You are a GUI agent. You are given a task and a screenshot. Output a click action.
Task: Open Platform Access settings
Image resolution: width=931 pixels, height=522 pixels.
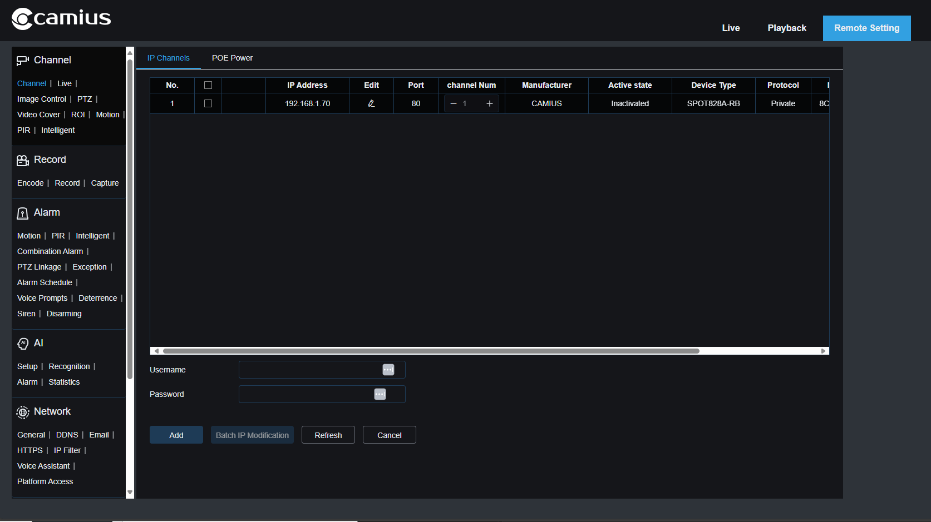[x=45, y=481]
